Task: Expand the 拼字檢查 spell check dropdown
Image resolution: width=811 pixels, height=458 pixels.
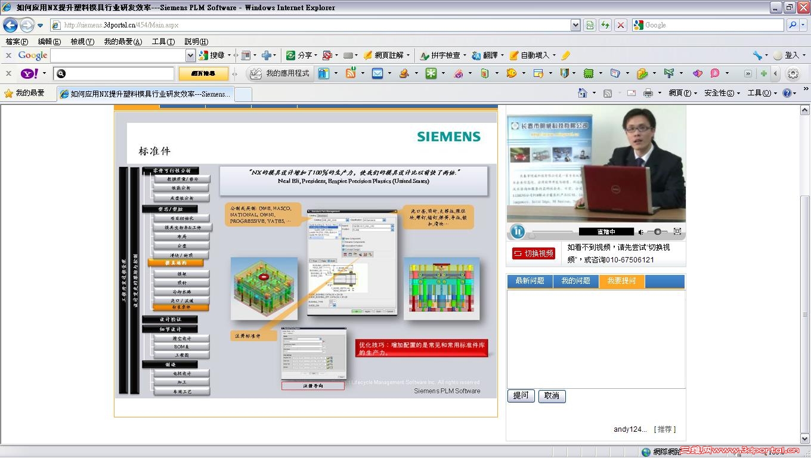Action: (x=465, y=55)
